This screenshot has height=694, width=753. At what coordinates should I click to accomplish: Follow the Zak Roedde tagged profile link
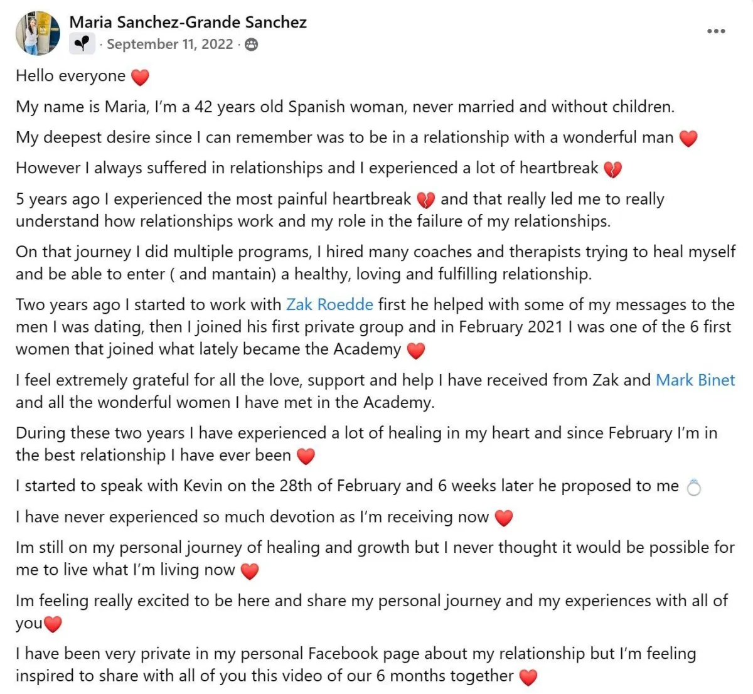[329, 304]
